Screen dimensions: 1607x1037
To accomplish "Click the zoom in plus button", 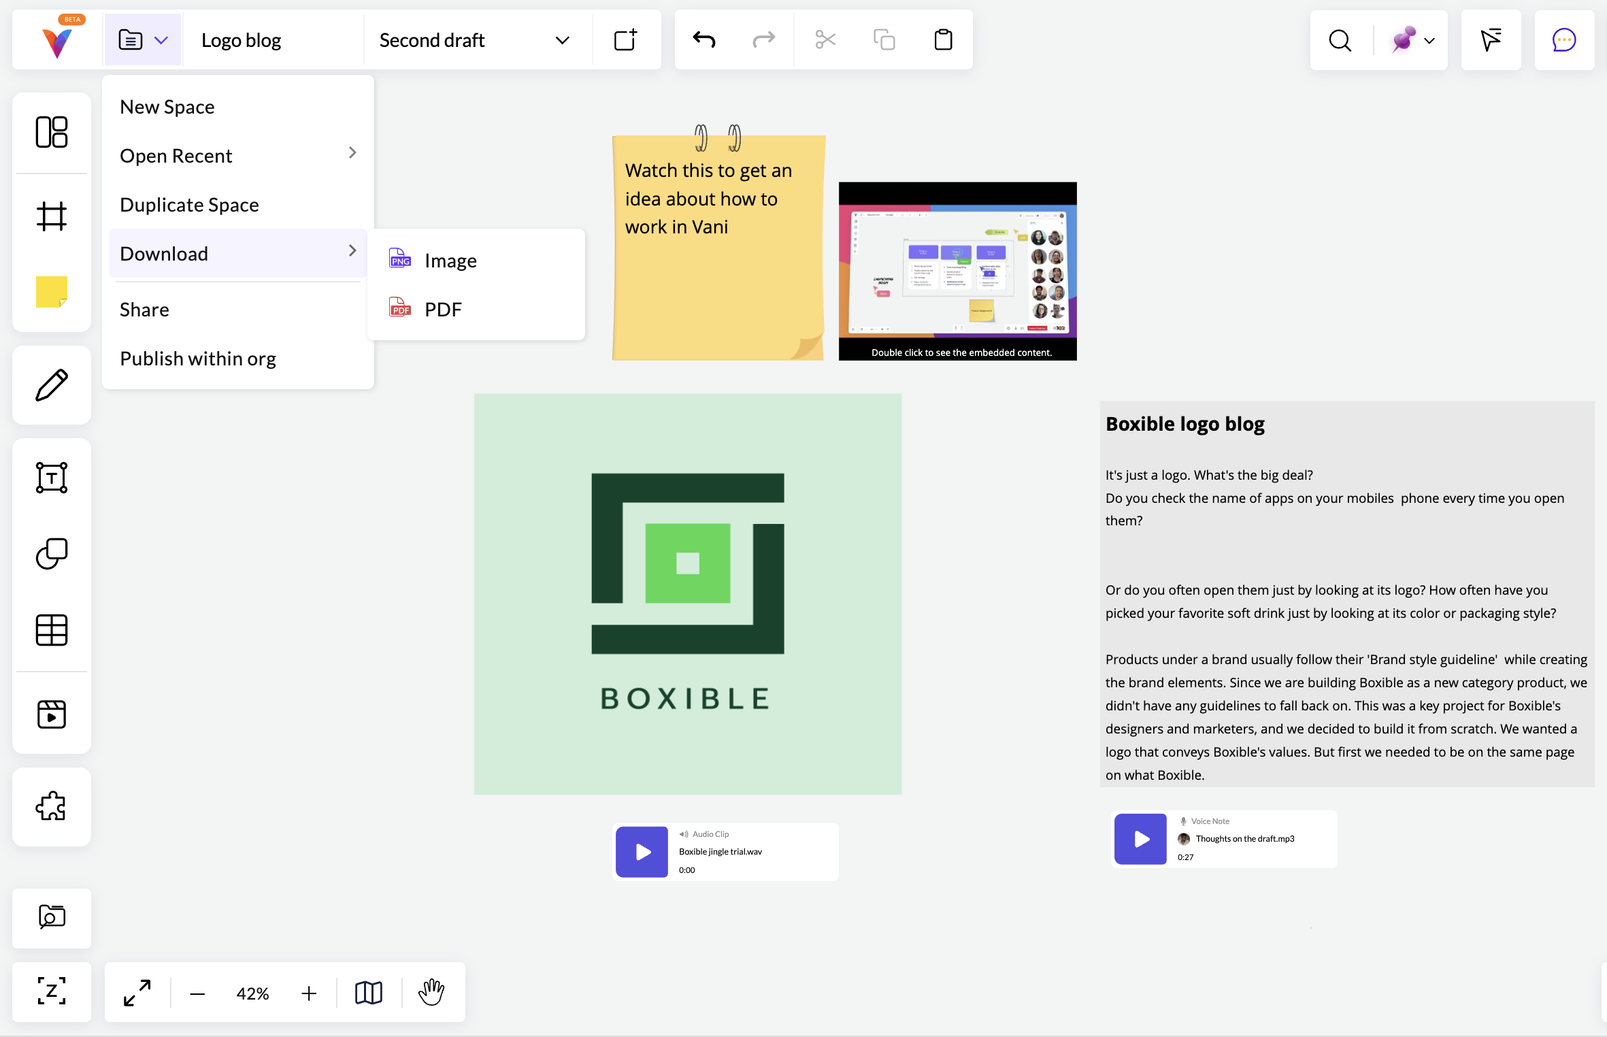I will (x=309, y=993).
